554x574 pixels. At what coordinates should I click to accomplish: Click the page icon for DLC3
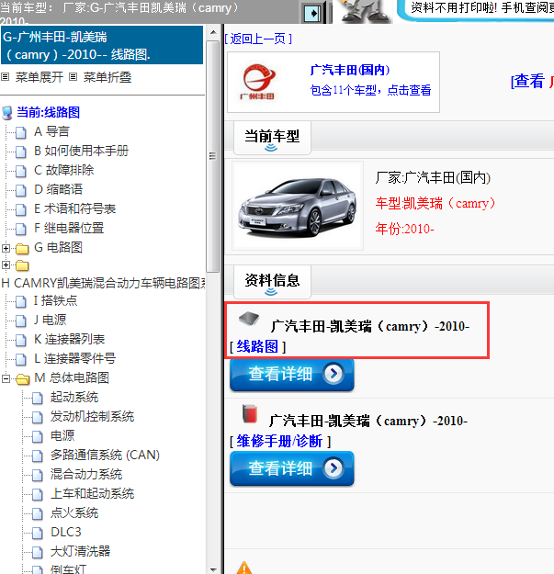point(38,533)
